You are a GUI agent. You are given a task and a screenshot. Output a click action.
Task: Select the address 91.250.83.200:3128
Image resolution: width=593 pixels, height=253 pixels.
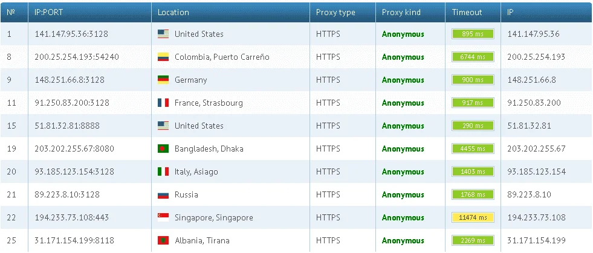(72, 103)
